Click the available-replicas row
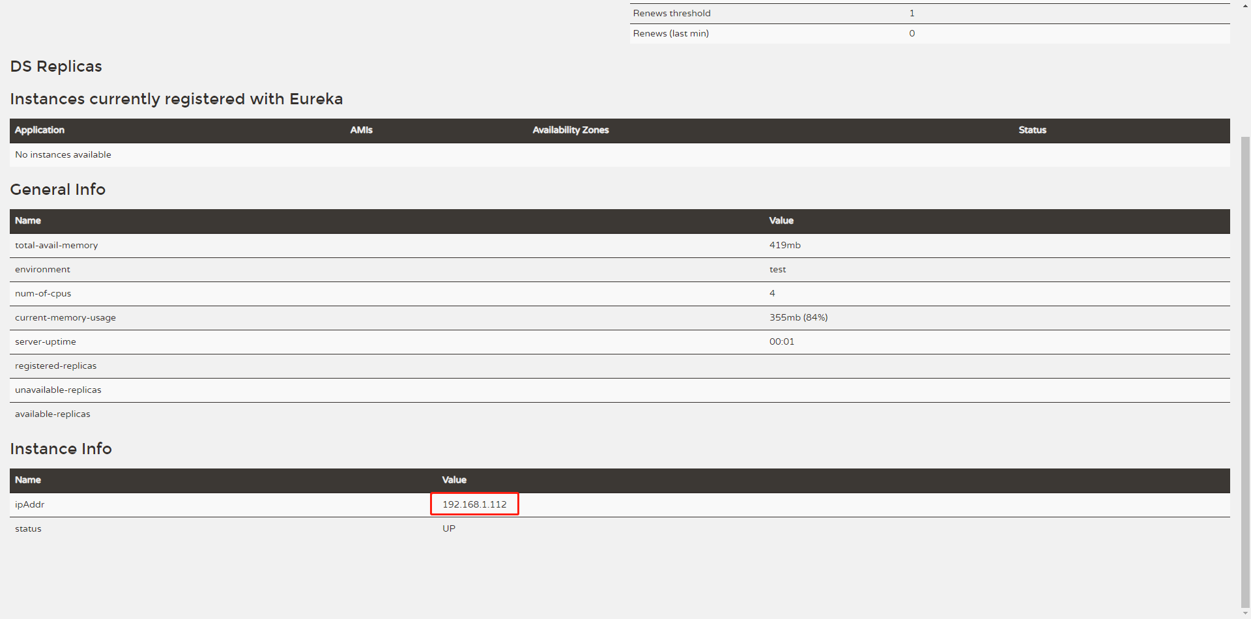This screenshot has height=619, width=1251. pyautogui.click(x=53, y=414)
